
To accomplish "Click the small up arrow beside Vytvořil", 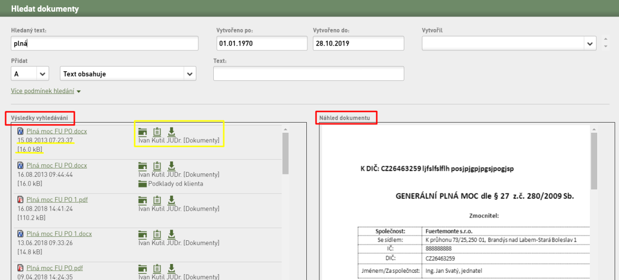I will tap(605, 40).
